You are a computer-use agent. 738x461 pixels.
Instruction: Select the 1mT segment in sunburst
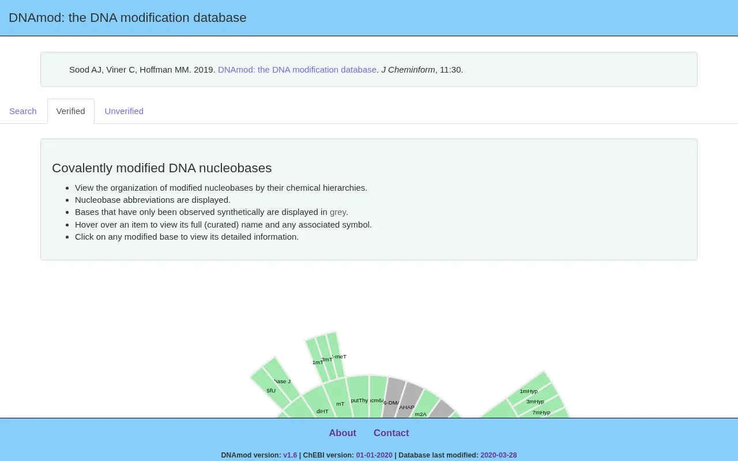(316, 360)
